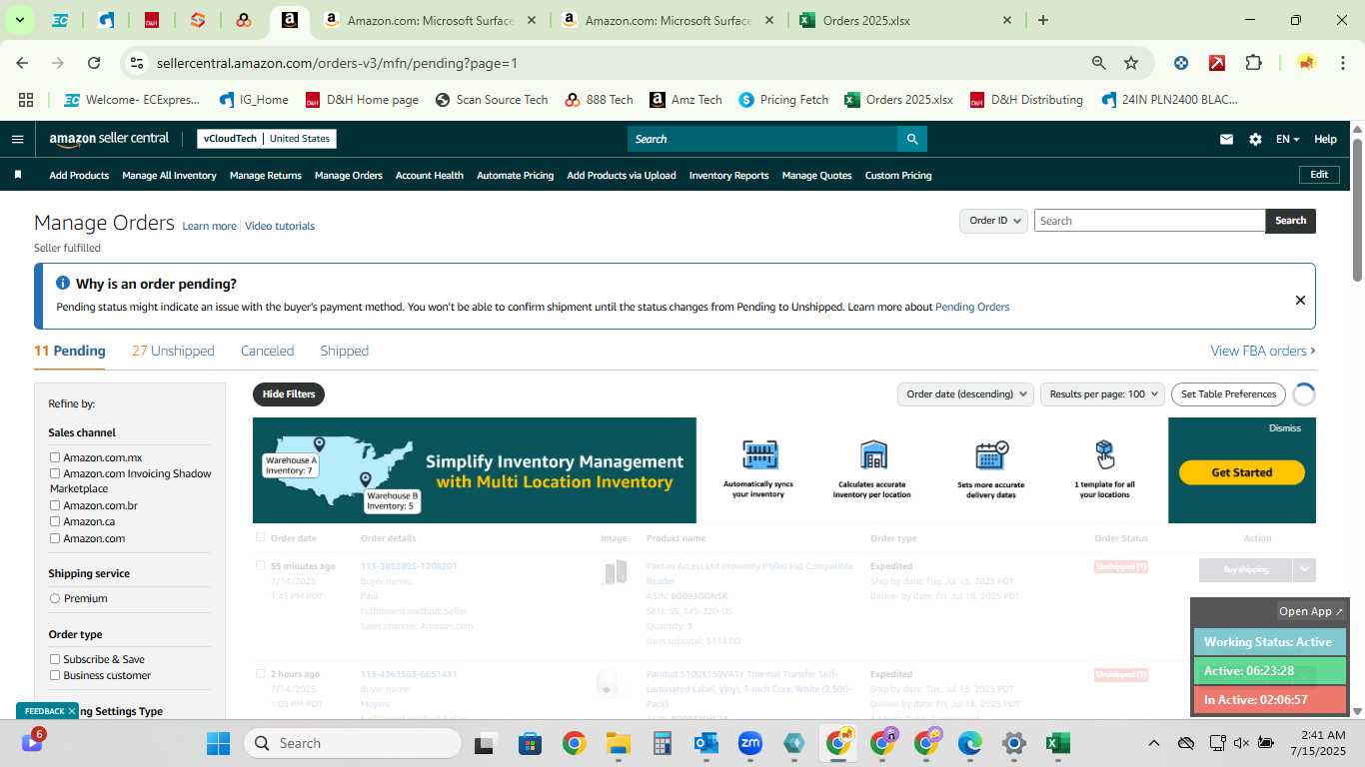
Task: Open Seller Central settings gear
Action: click(1255, 139)
